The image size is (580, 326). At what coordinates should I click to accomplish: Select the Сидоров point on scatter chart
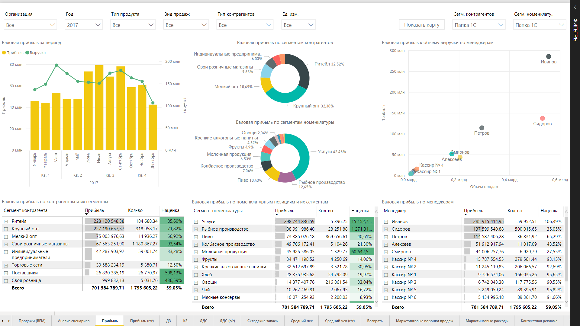click(x=543, y=118)
